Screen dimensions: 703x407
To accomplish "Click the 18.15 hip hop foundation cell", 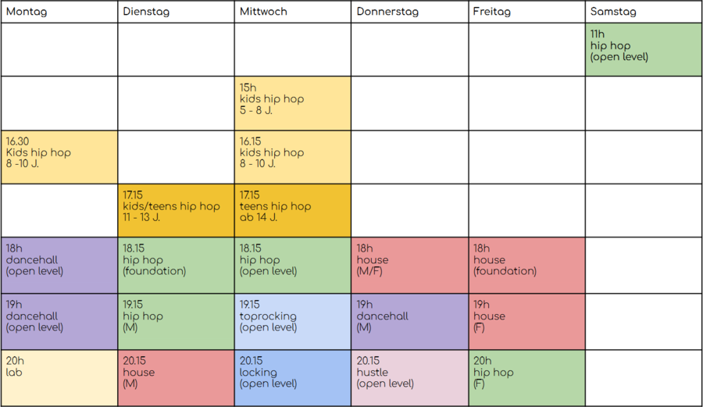I will pyautogui.click(x=177, y=266).
